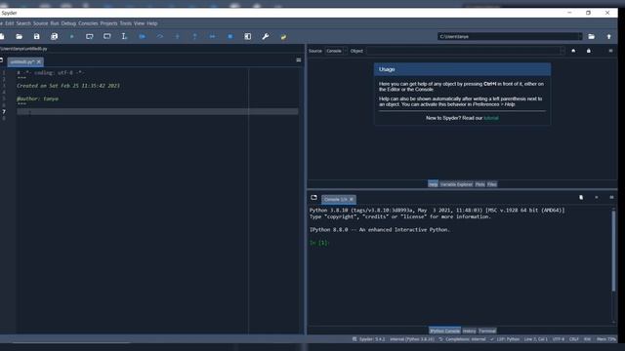Screen dimensions: 625x351
Task: Save the current file via toolbar
Action: 37,37
